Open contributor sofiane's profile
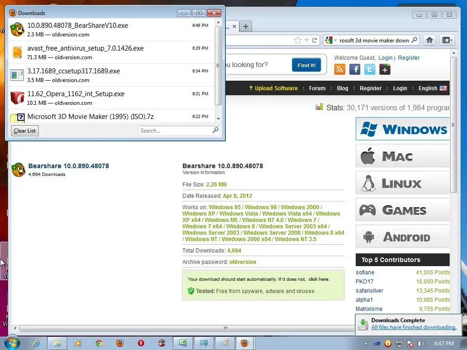 click(x=365, y=273)
